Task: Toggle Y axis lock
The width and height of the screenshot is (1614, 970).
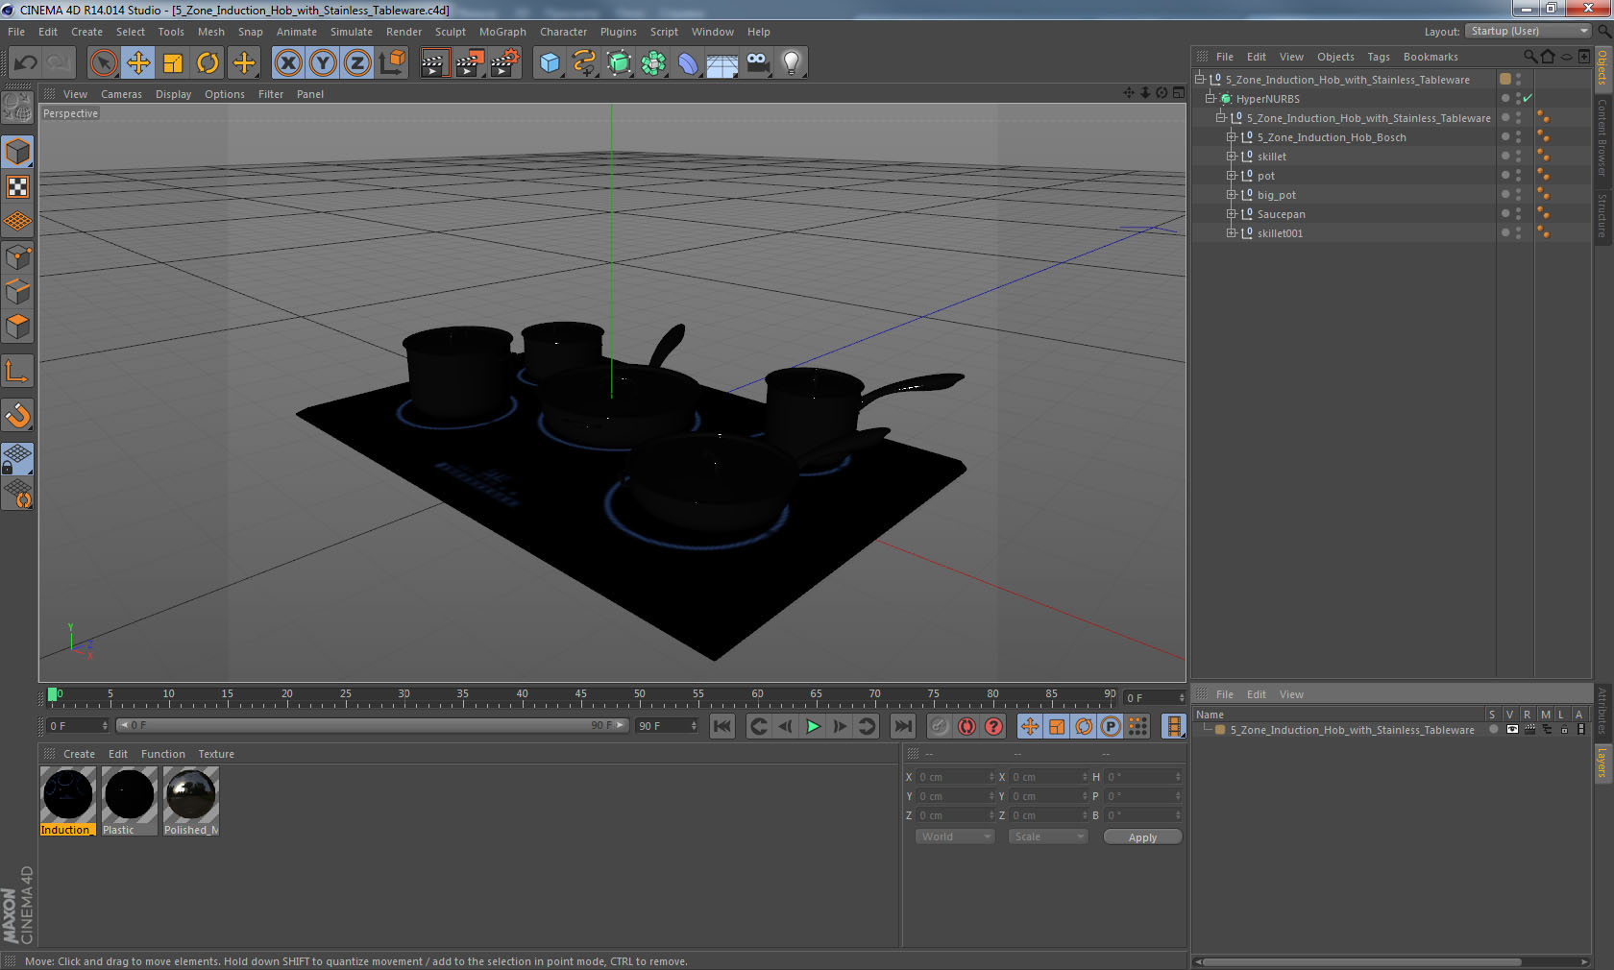Action: 323,63
